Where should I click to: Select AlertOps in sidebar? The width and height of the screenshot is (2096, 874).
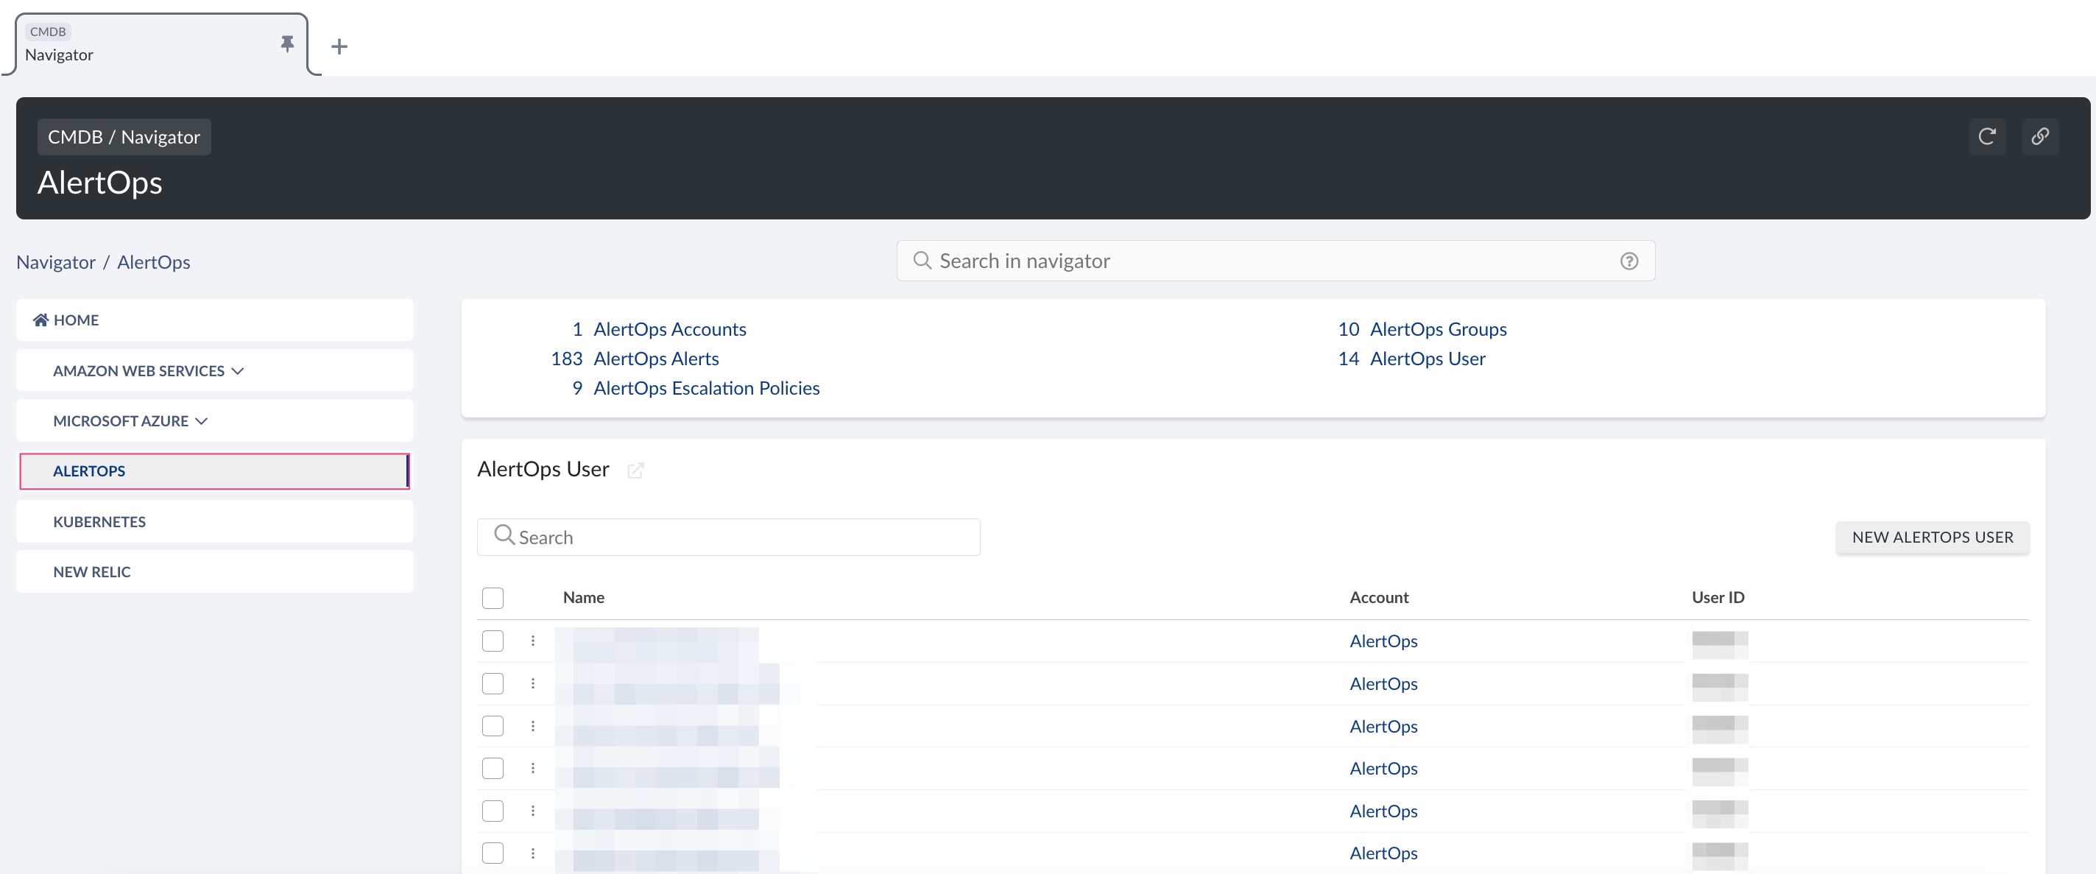click(x=215, y=471)
